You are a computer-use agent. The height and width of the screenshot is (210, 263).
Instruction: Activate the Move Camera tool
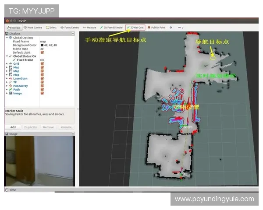pyautogui.click(x=32, y=28)
